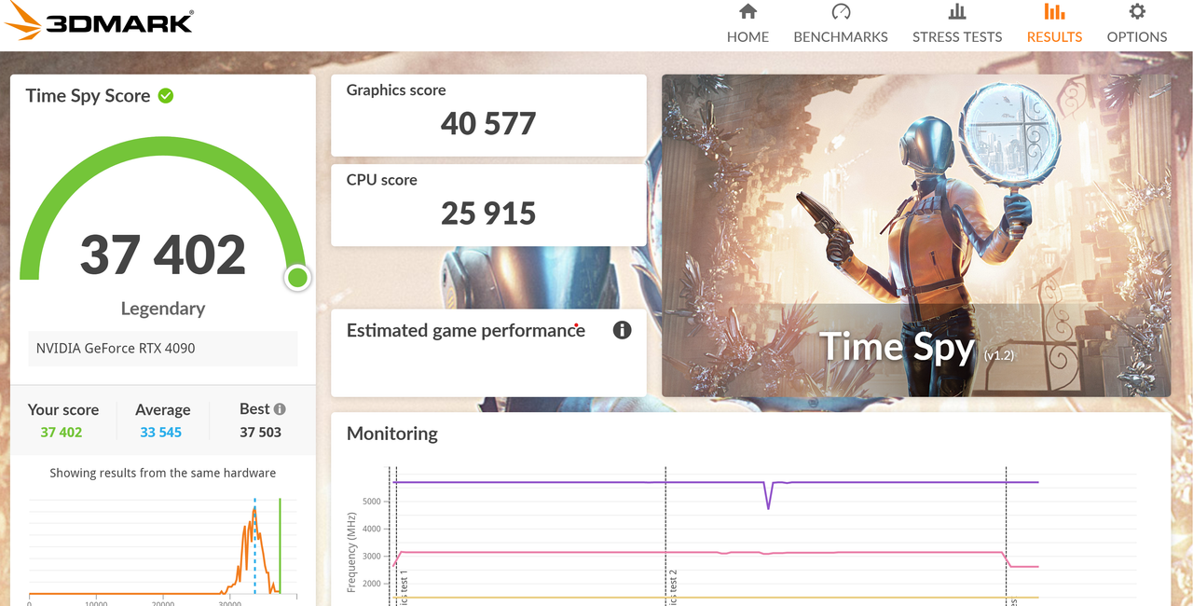Click the Graphics score value 40 577

point(488,123)
